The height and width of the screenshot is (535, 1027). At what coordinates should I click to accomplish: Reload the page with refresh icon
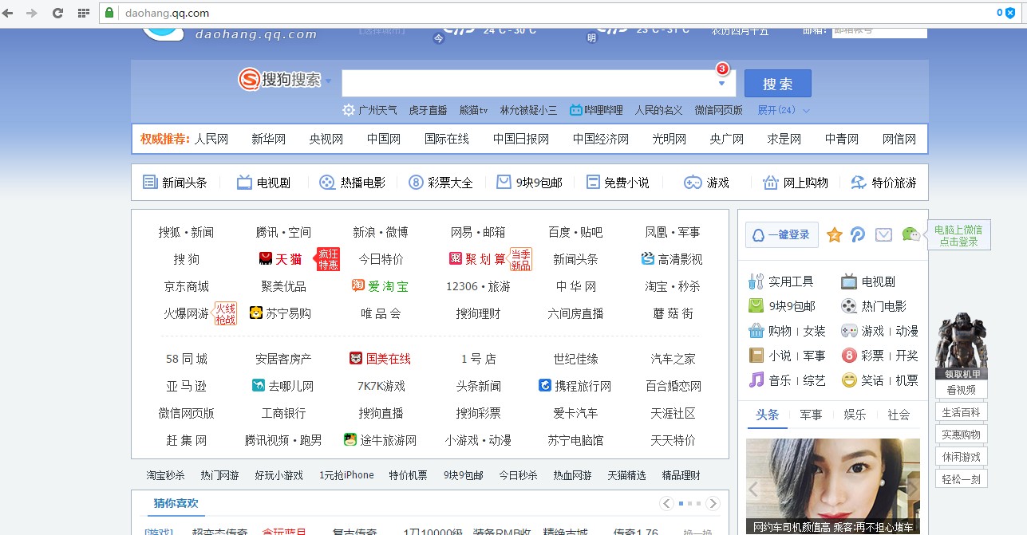pyautogui.click(x=57, y=13)
